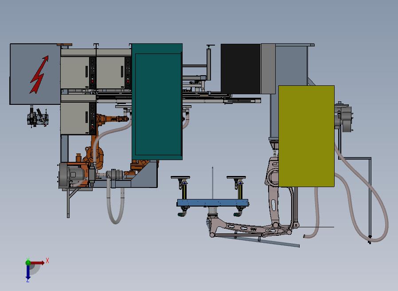The image size is (398, 291).
Task: Select the gray electrical cabinet with lightning bolt
Action: click(x=35, y=74)
